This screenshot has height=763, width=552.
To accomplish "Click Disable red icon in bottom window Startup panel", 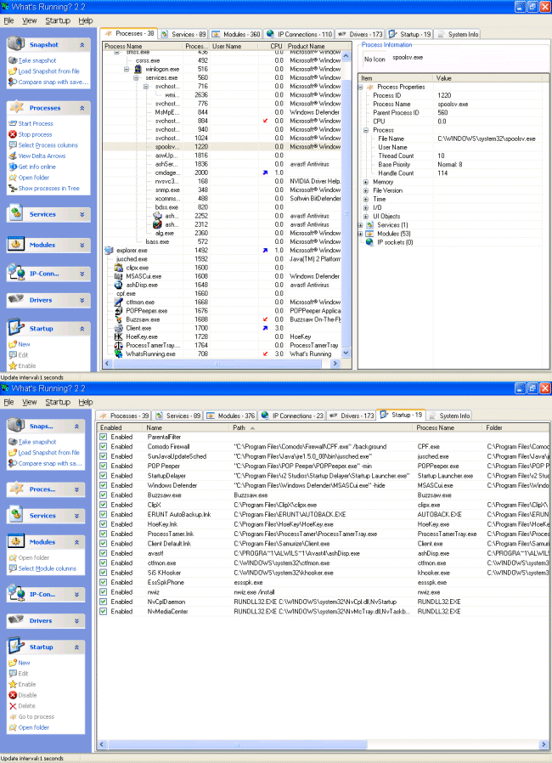I will pos(13,695).
